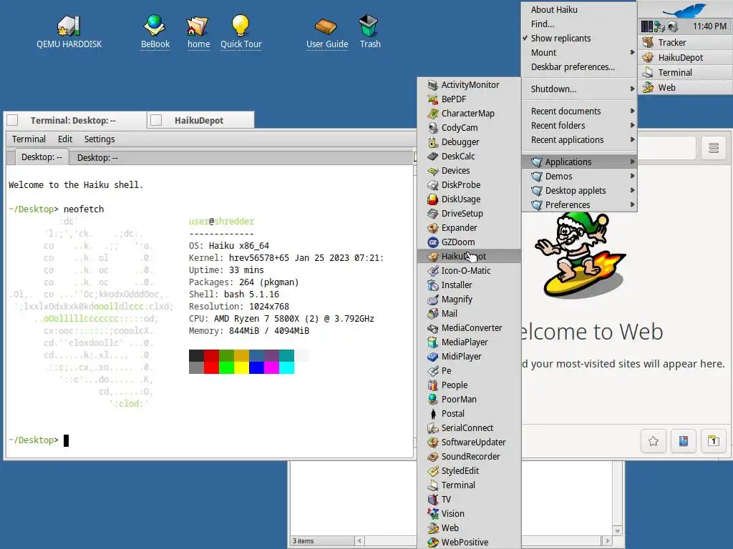Open Magnify from the Applications list
Screen dimensions: 733x549
(469, 300)
